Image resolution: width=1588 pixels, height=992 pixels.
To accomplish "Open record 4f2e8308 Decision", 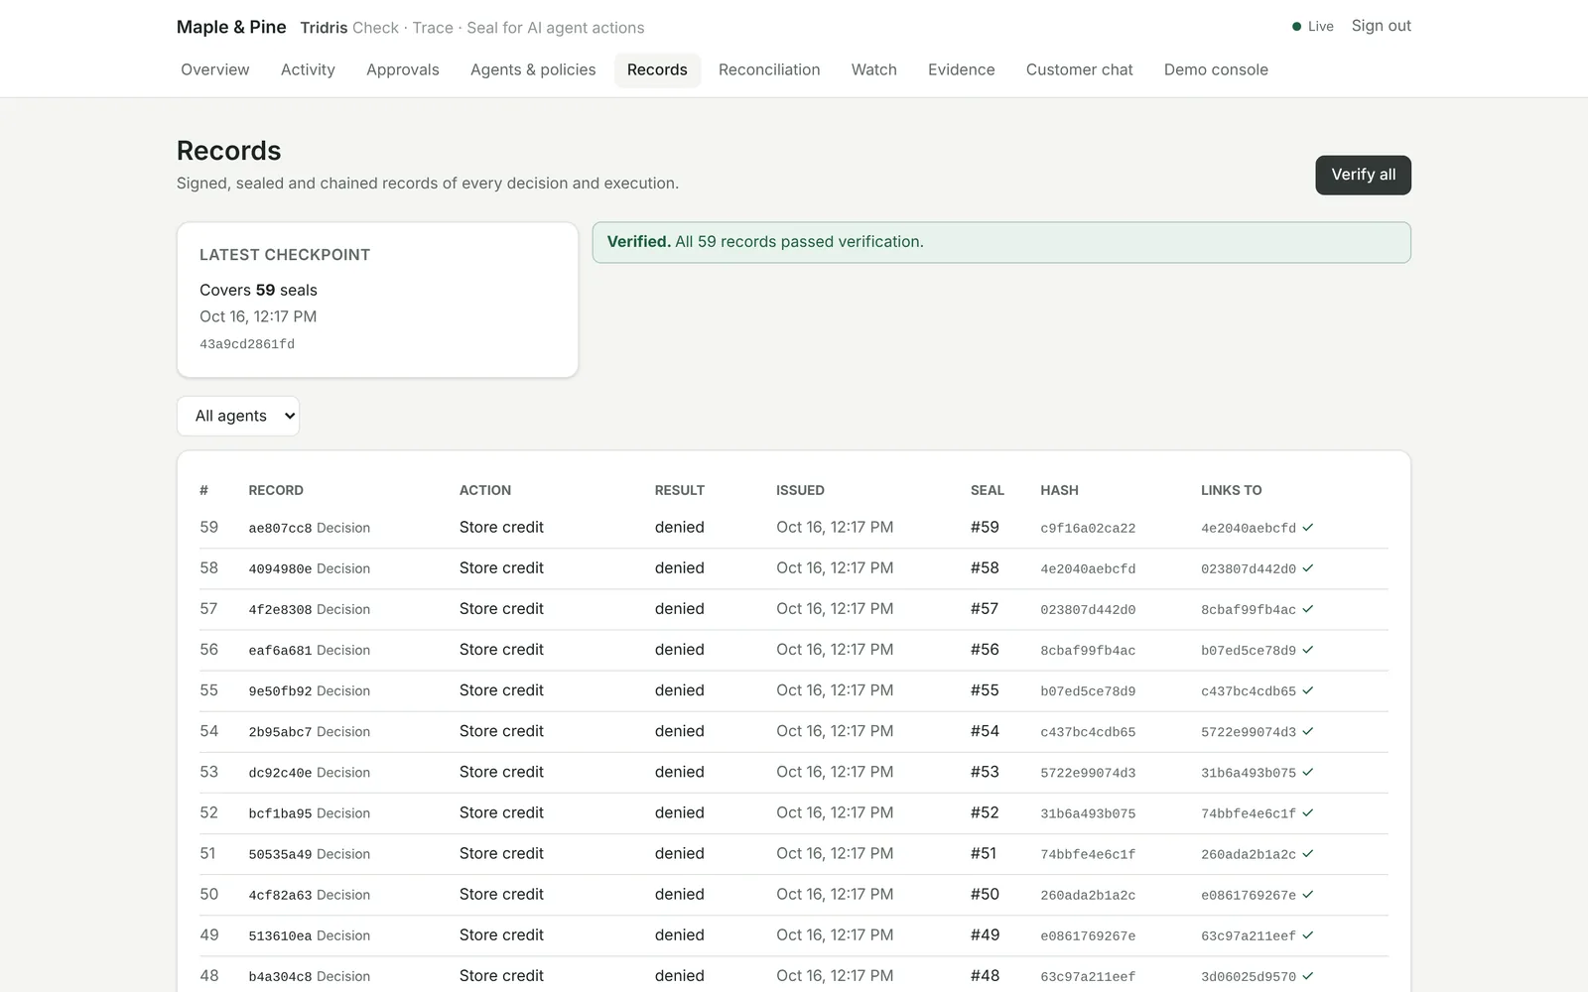I will pos(310,609).
